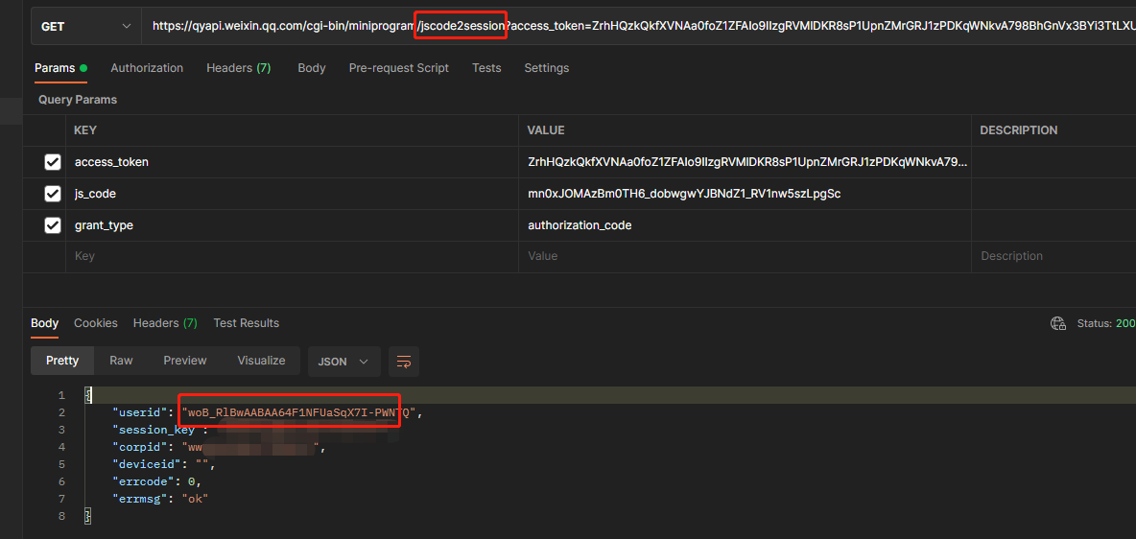This screenshot has width=1136, height=539.
Task: Disable the js_code query parameter
Action: click(53, 194)
